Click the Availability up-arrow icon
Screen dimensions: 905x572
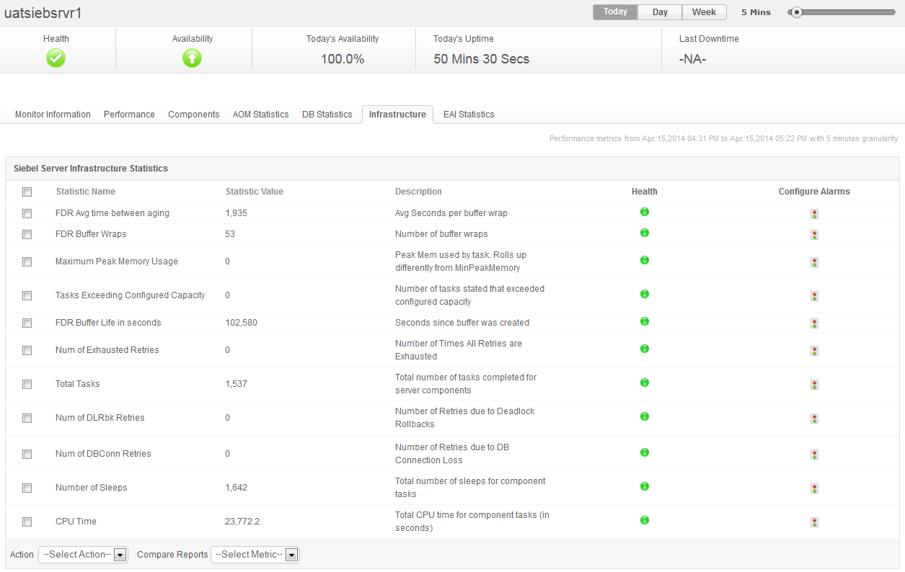tap(192, 58)
